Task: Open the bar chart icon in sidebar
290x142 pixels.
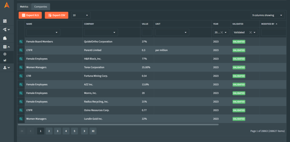Action: (x=5, y=60)
